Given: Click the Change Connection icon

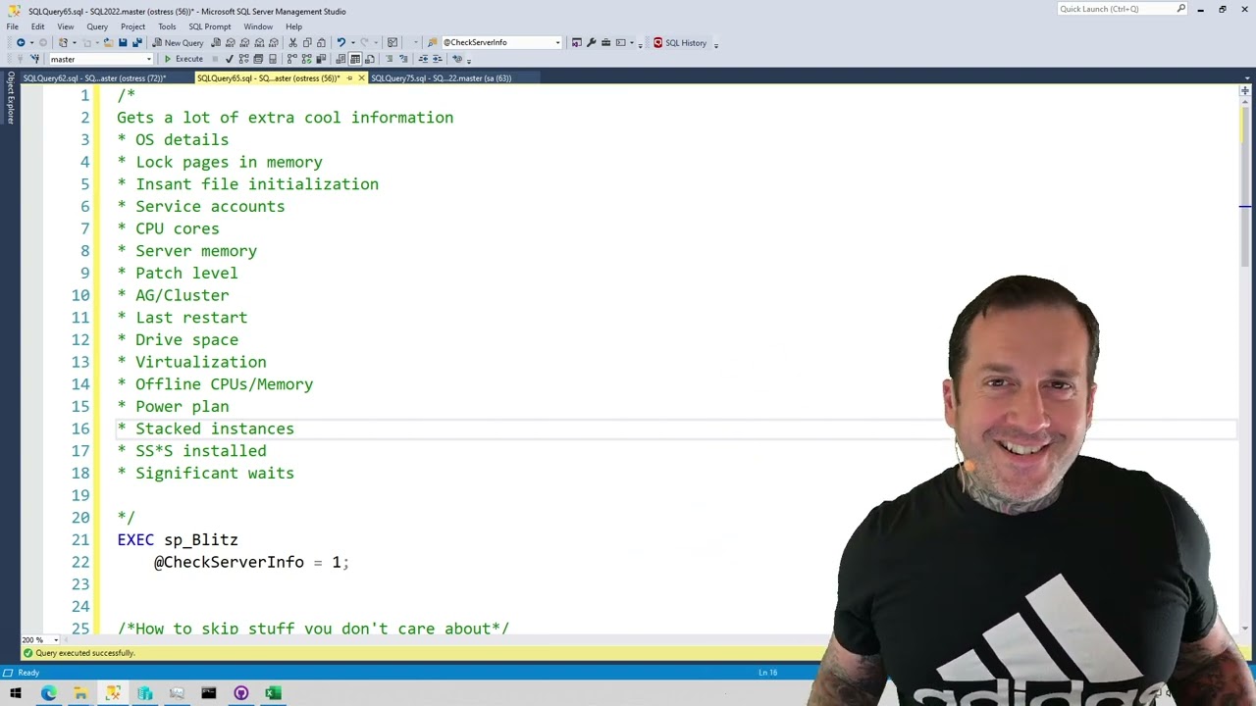Looking at the screenshot, I should (35, 59).
